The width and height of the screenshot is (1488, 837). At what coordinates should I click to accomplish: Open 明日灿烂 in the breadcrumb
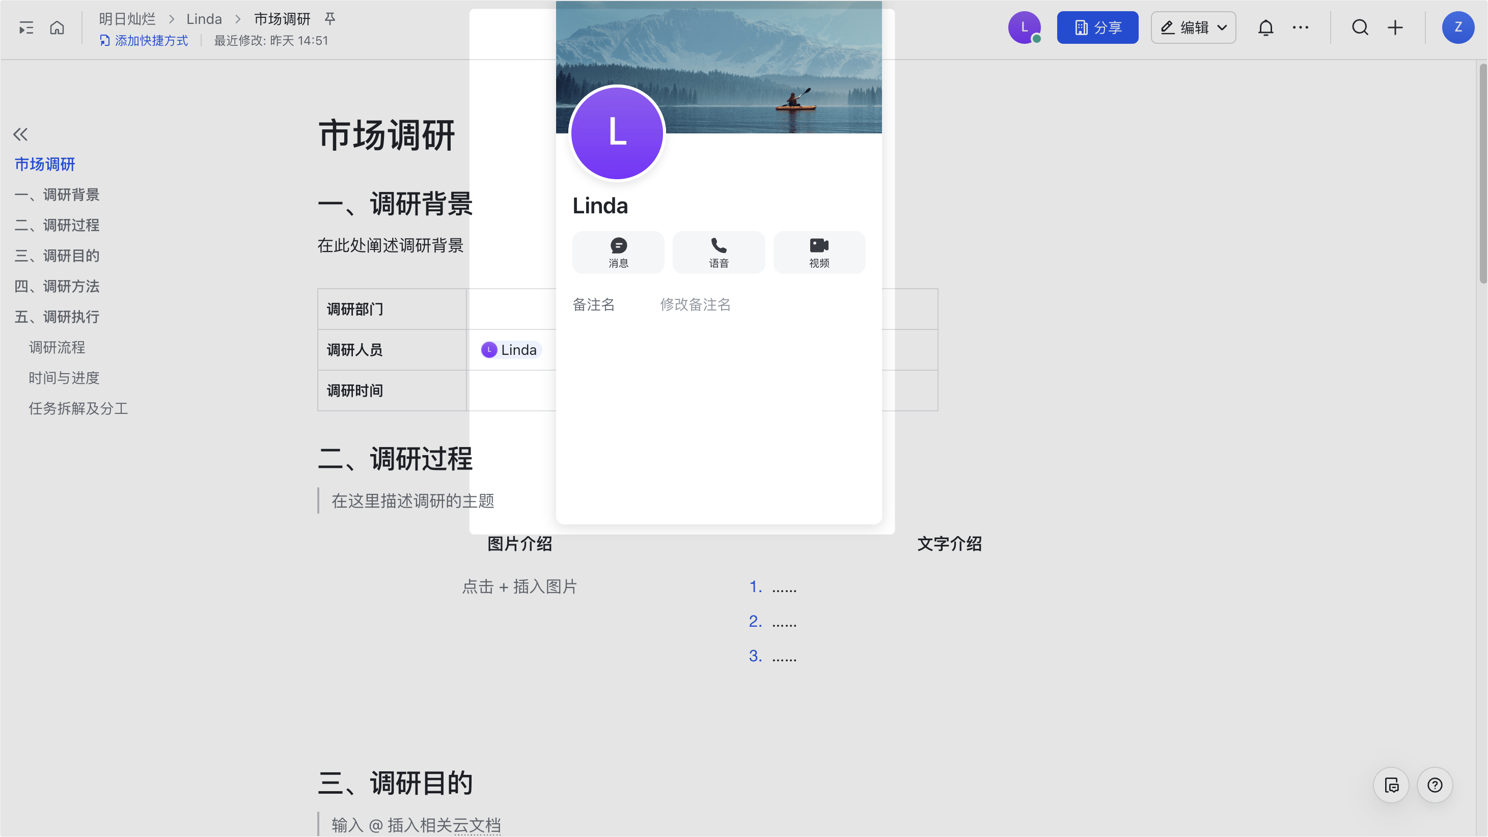point(127,19)
